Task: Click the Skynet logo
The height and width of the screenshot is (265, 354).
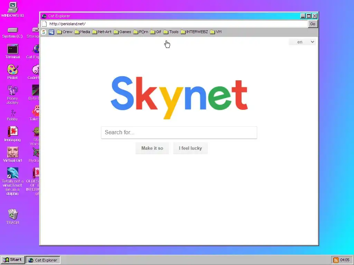Action: point(179,97)
